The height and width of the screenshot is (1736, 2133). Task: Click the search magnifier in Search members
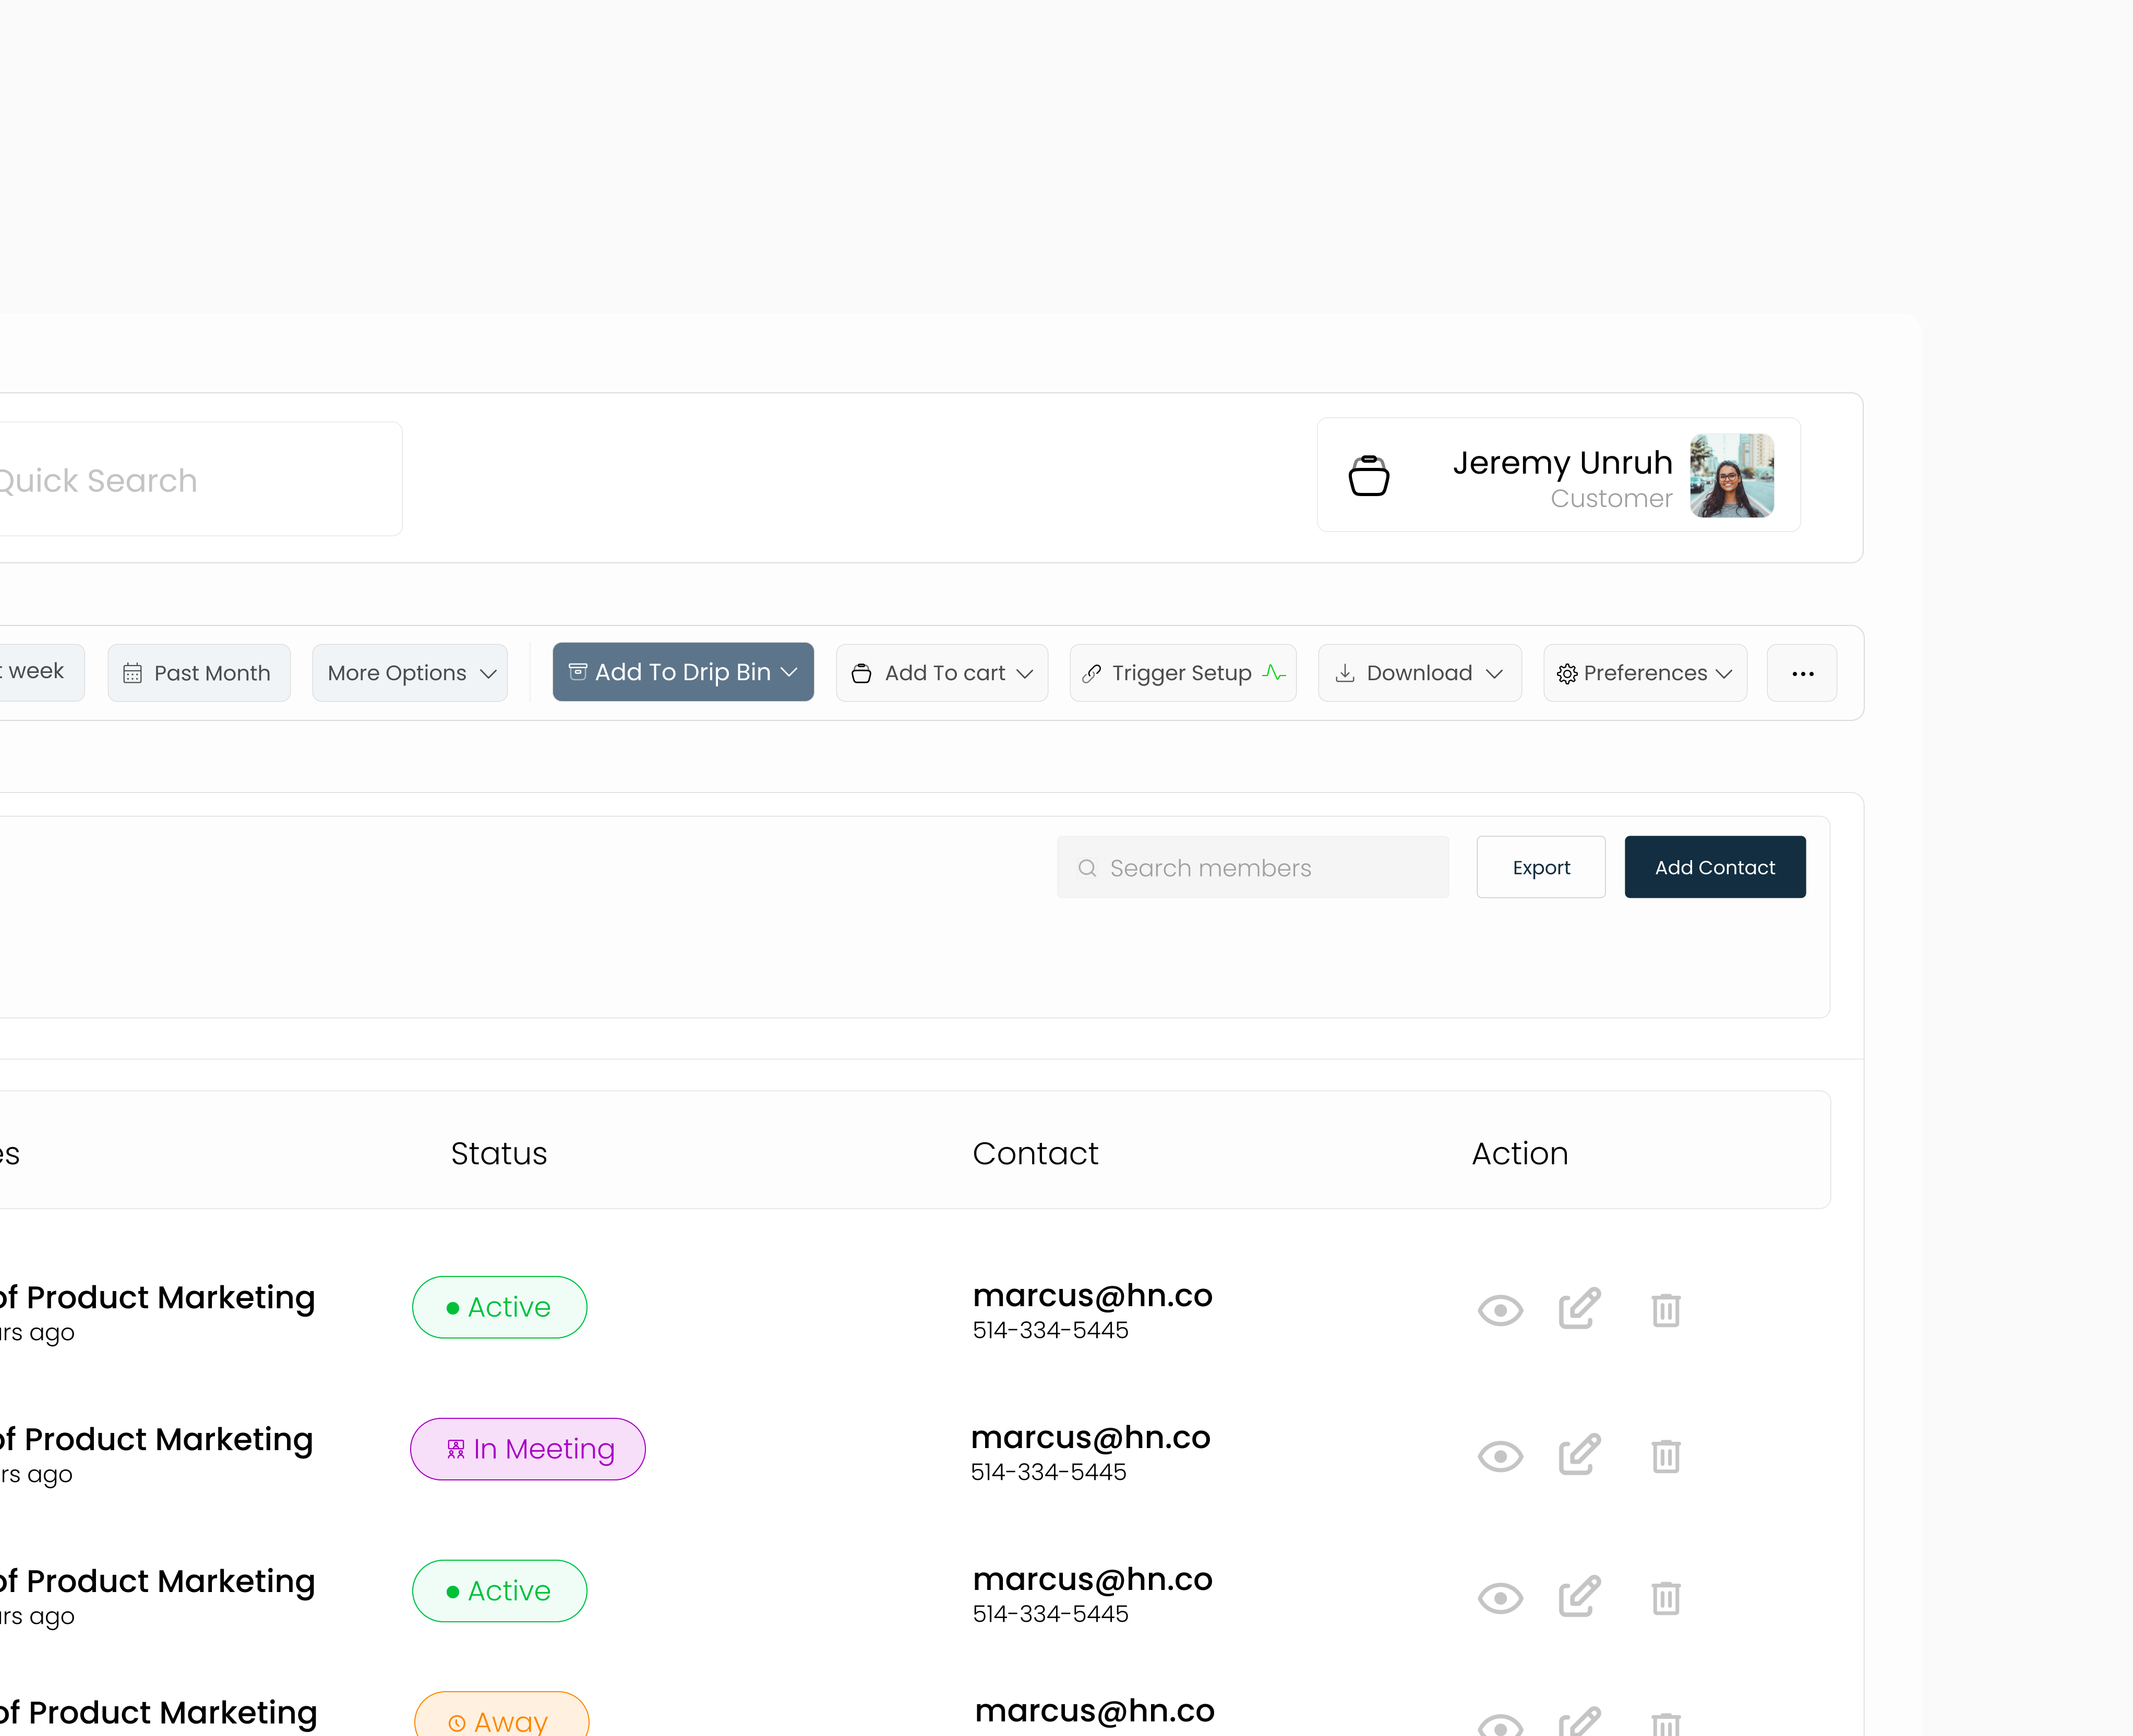coord(1087,867)
